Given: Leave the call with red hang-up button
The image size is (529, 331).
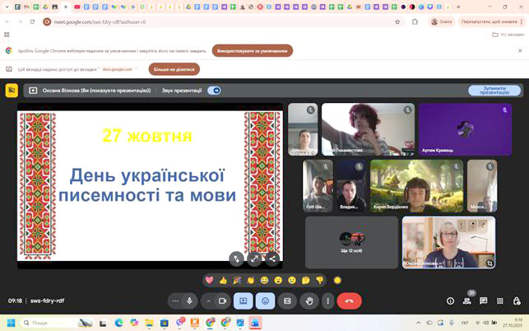Looking at the screenshot, I should (349, 301).
